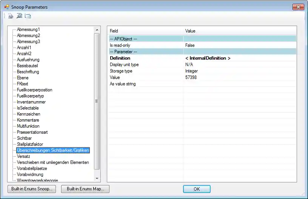Click the Print toolbar icon

pyautogui.click(x=11, y=16)
